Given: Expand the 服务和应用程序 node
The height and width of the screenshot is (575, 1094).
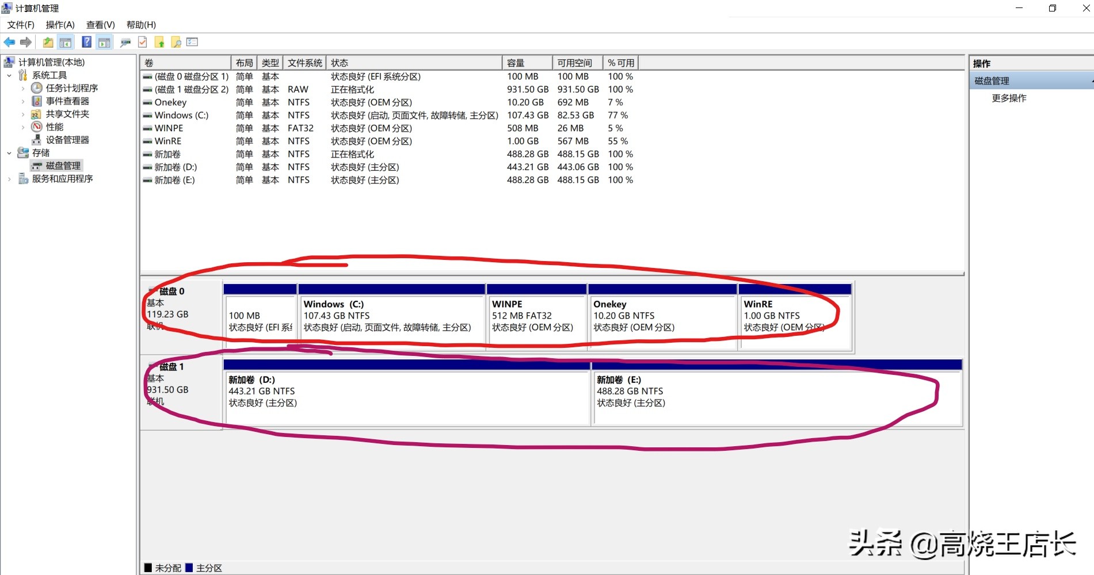Looking at the screenshot, I should tap(9, 179).
